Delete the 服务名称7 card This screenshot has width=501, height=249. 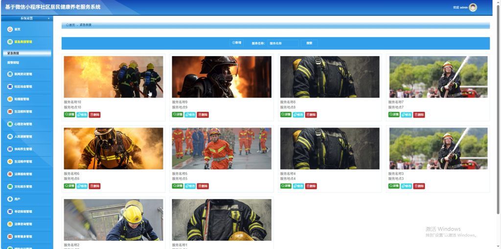(419, 115)
